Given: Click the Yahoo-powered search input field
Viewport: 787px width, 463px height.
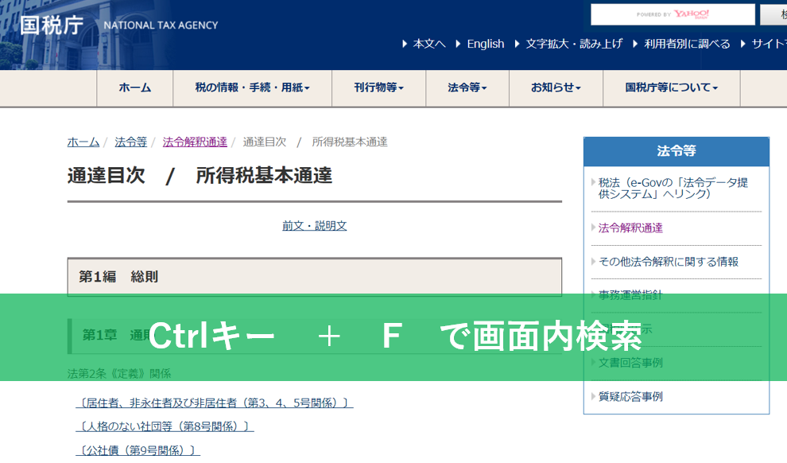Looking at the screenshot, I should (672, 15).
